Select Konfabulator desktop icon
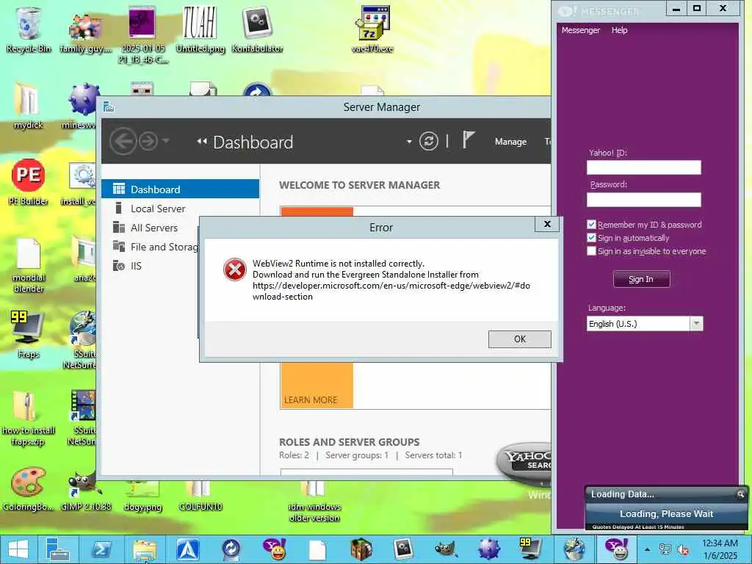The width and height of the screenshot is (752, 564). tap(257, 30)
